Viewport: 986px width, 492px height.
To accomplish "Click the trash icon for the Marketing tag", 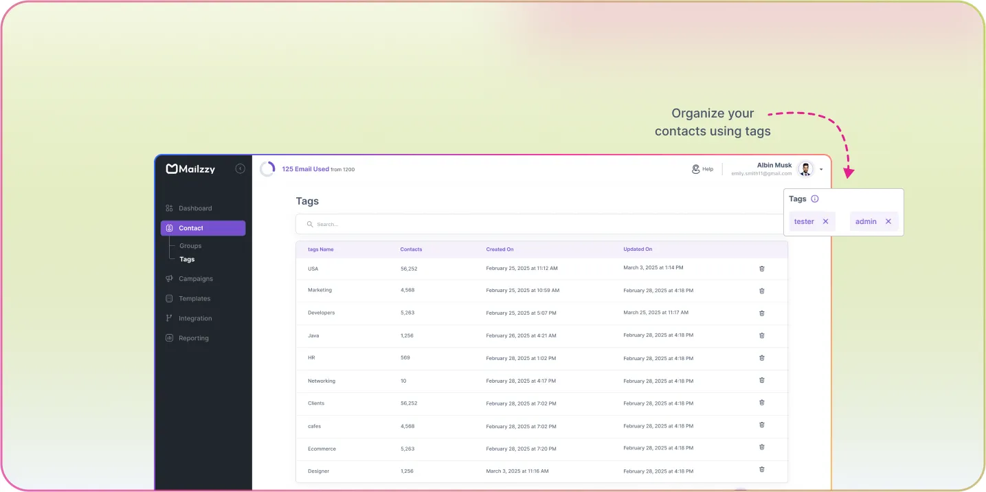I will [761, 291].
